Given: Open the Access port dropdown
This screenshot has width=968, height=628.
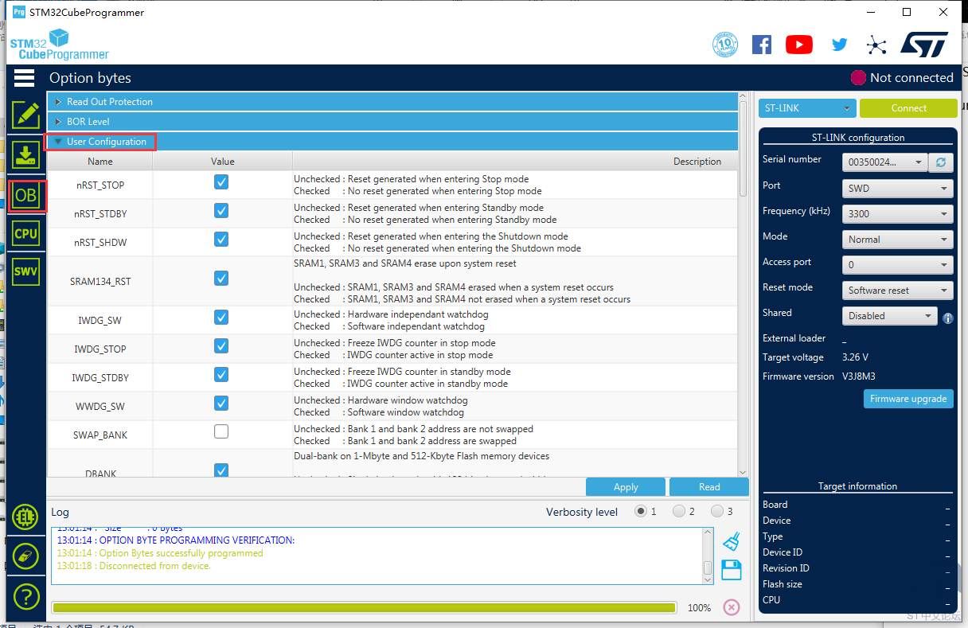Looking at the screenshot, I should [x=898, y=265].
